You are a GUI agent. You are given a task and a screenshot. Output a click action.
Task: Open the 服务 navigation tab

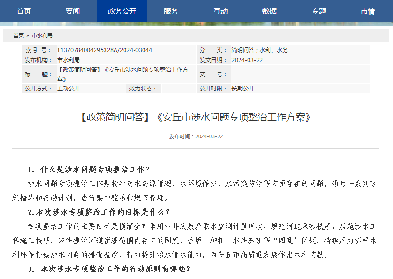pyautogui.click(x=171, y=11)
